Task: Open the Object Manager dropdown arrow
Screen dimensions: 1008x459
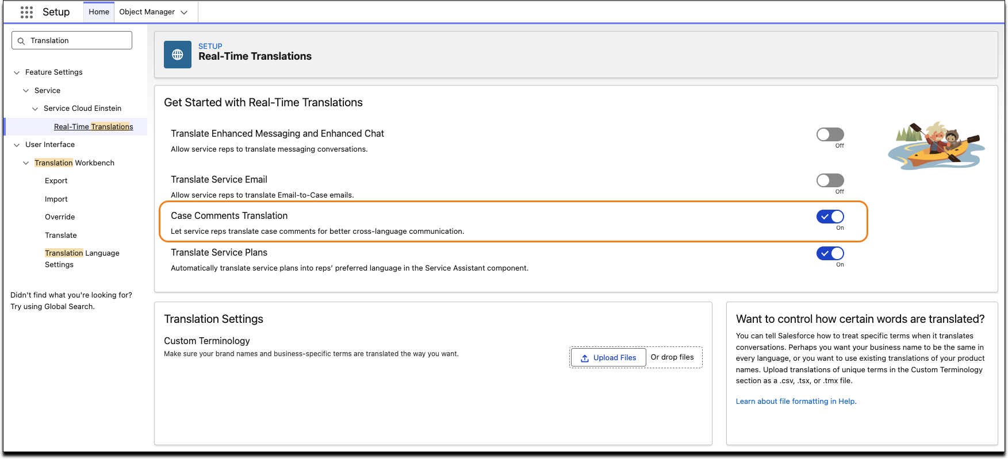Action: coord(184,12)
